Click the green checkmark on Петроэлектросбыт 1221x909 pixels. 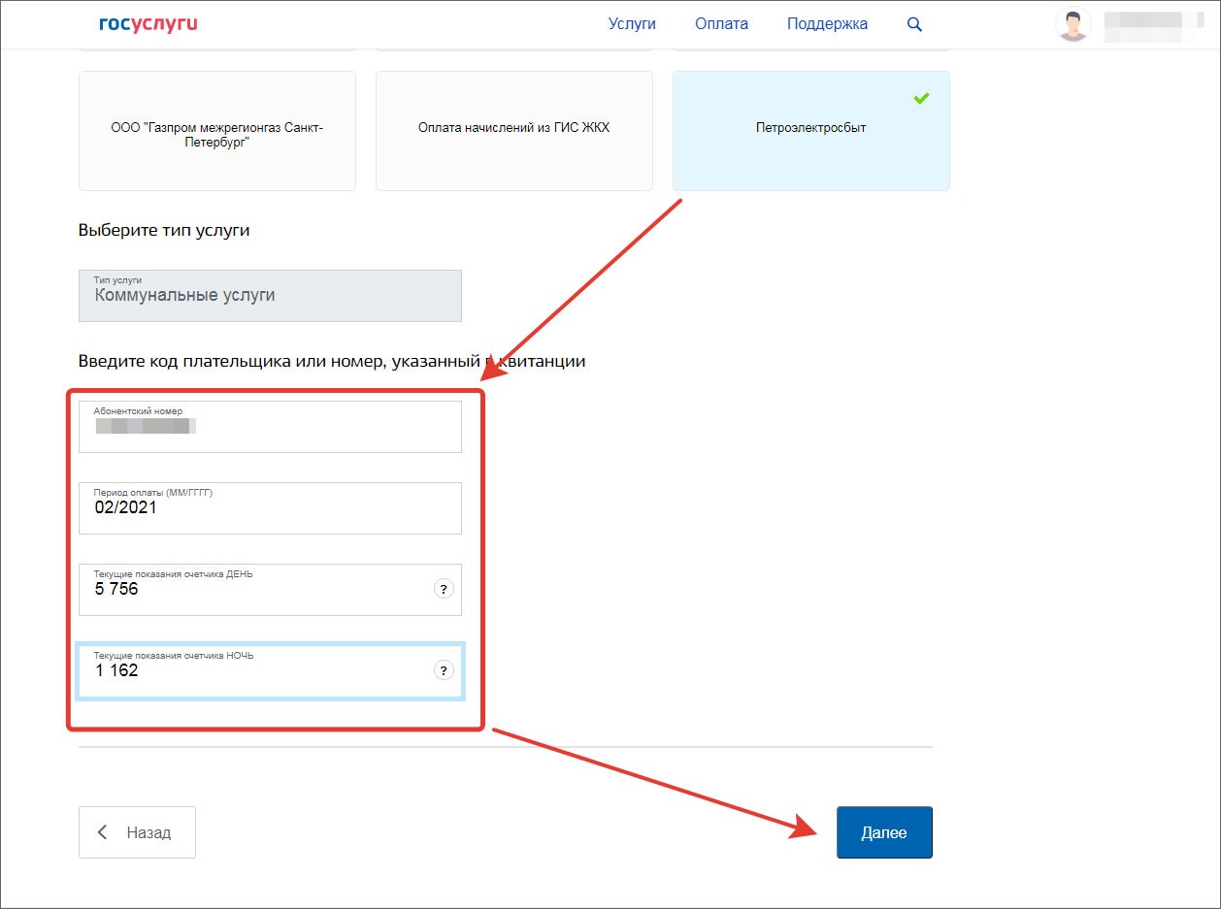click(921, 99)
